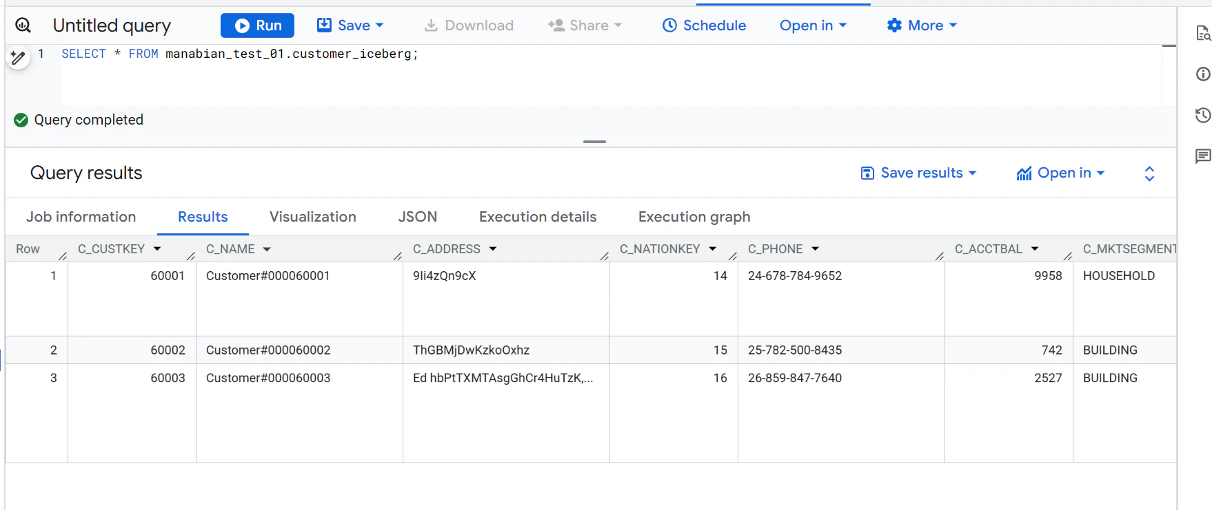1212x510 pixels.
Task: Open the Share dropdown
Action: click(x=585, y=25)
